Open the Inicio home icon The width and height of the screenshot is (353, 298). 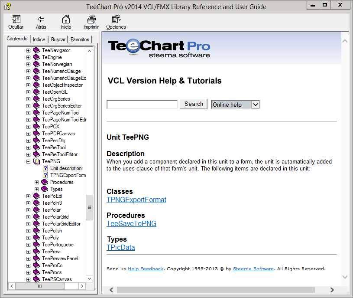click(x=66, y=20)
